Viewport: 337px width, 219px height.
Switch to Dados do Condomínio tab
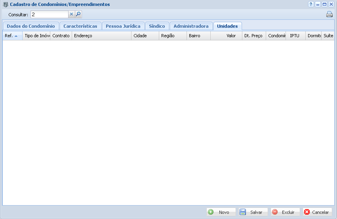point(31,26)
